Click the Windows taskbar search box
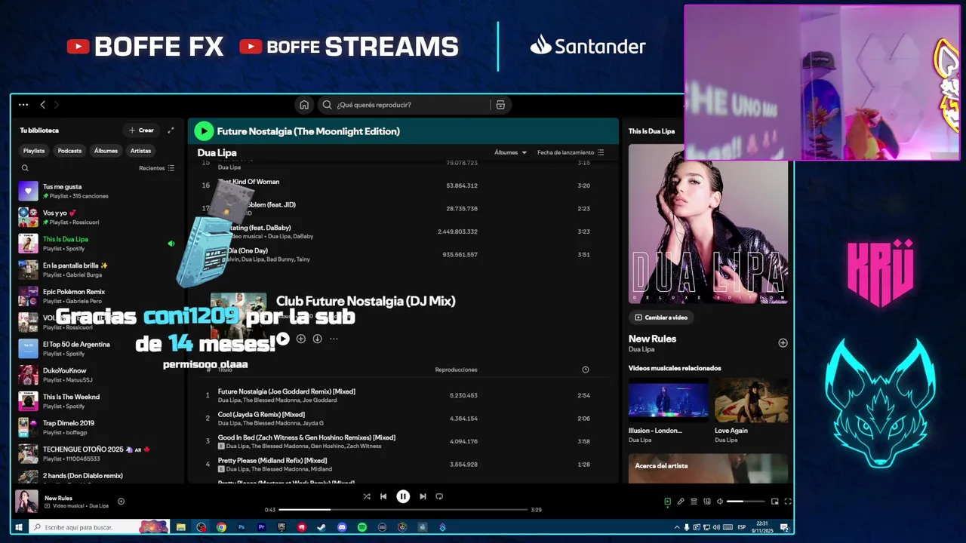The width and height of the screenshot is (966, 543). click(x=98, y=527)
